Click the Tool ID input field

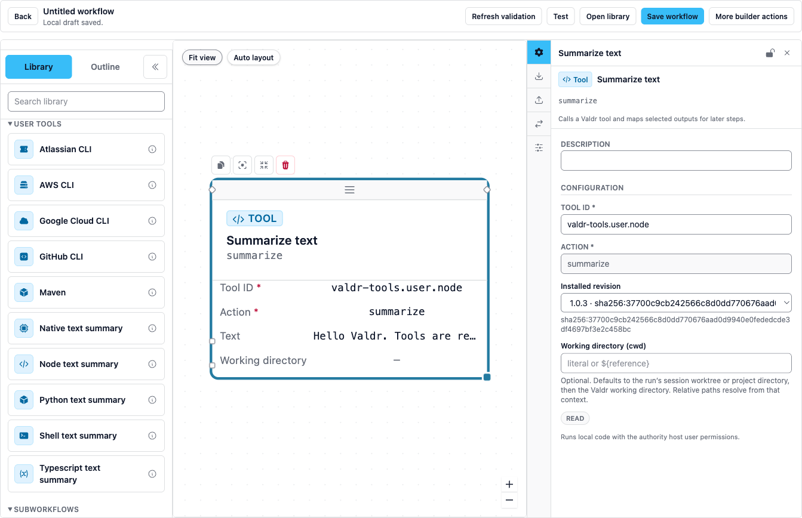(x=676, y=224)
